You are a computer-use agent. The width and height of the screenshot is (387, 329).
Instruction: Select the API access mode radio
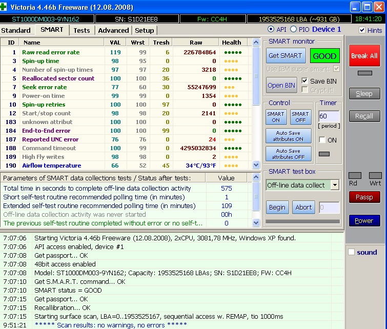(x=271, y=29)
